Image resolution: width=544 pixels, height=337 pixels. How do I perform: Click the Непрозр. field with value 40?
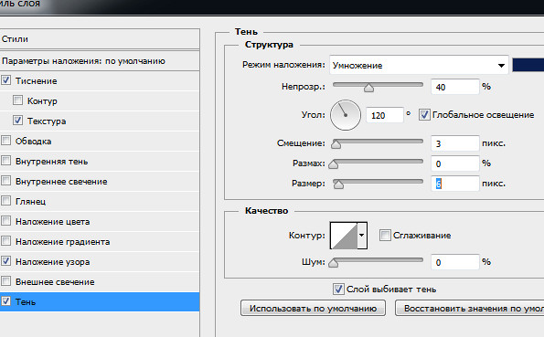[x=455, y=87]
